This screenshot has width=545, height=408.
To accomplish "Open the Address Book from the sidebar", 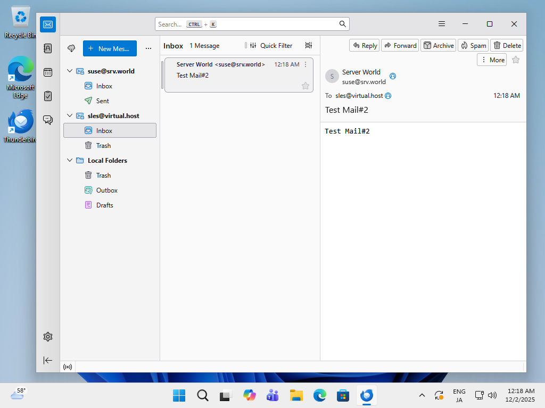I will tap(48, 48).
